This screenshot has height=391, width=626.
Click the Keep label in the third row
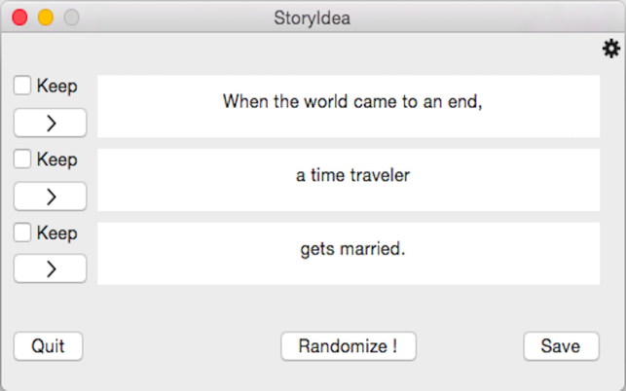56,232
